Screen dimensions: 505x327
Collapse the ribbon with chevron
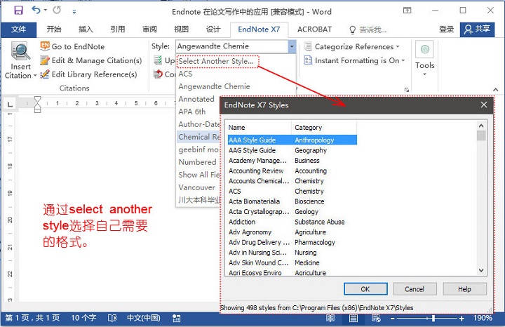click(496, 90)
